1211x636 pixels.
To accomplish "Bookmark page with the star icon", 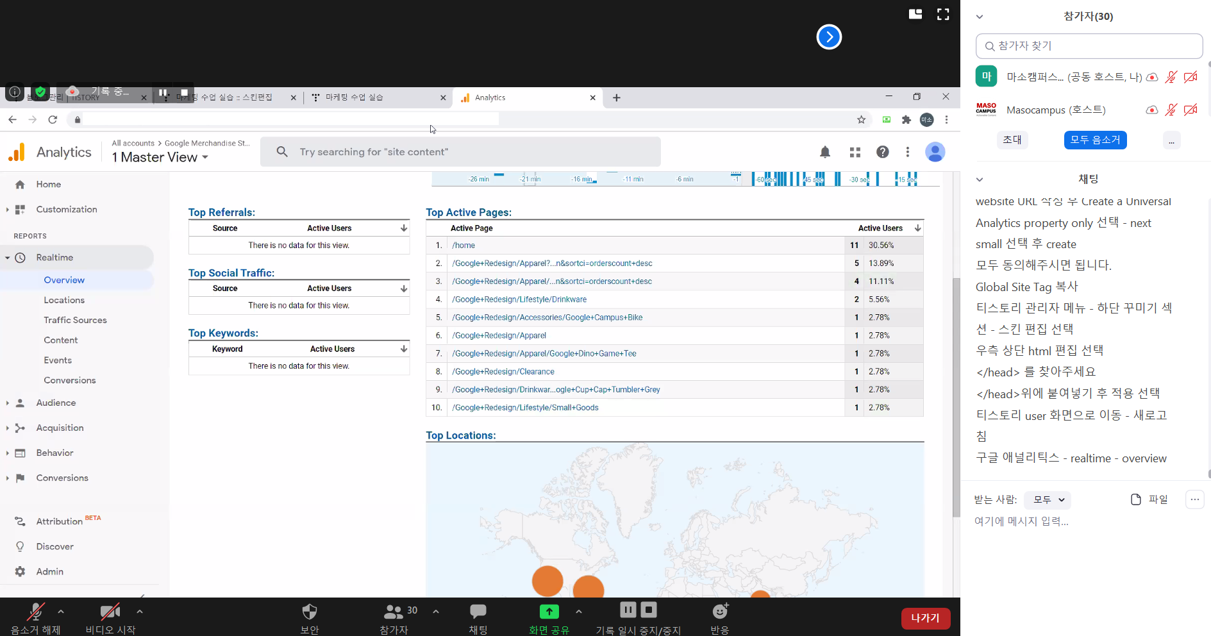I will tap(861, 120).
